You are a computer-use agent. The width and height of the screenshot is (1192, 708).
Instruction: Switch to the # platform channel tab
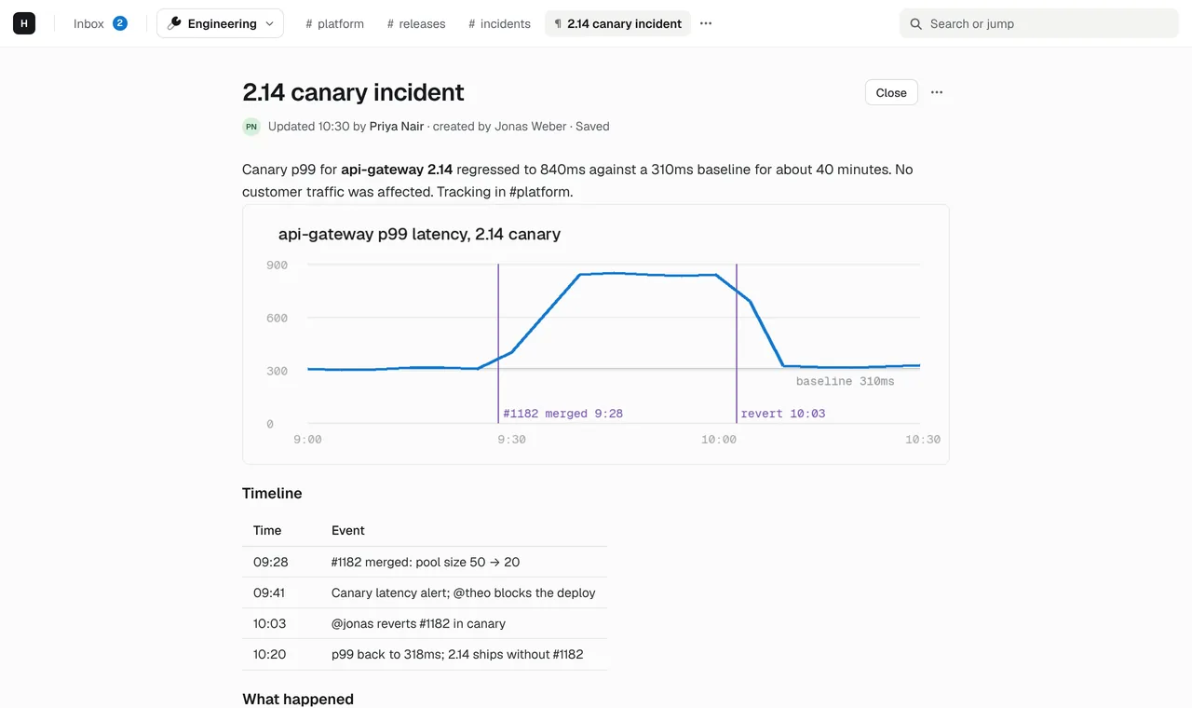point(335,23)
